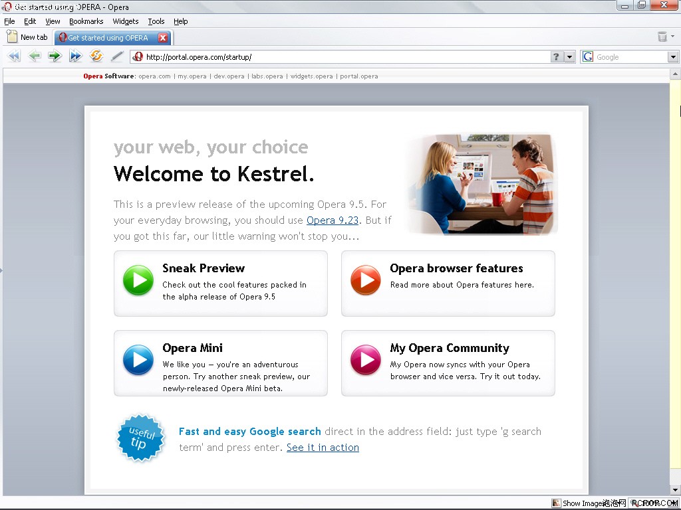681x510 pixels.
Task: Click the useful tip badge
Action: point(141,438)
